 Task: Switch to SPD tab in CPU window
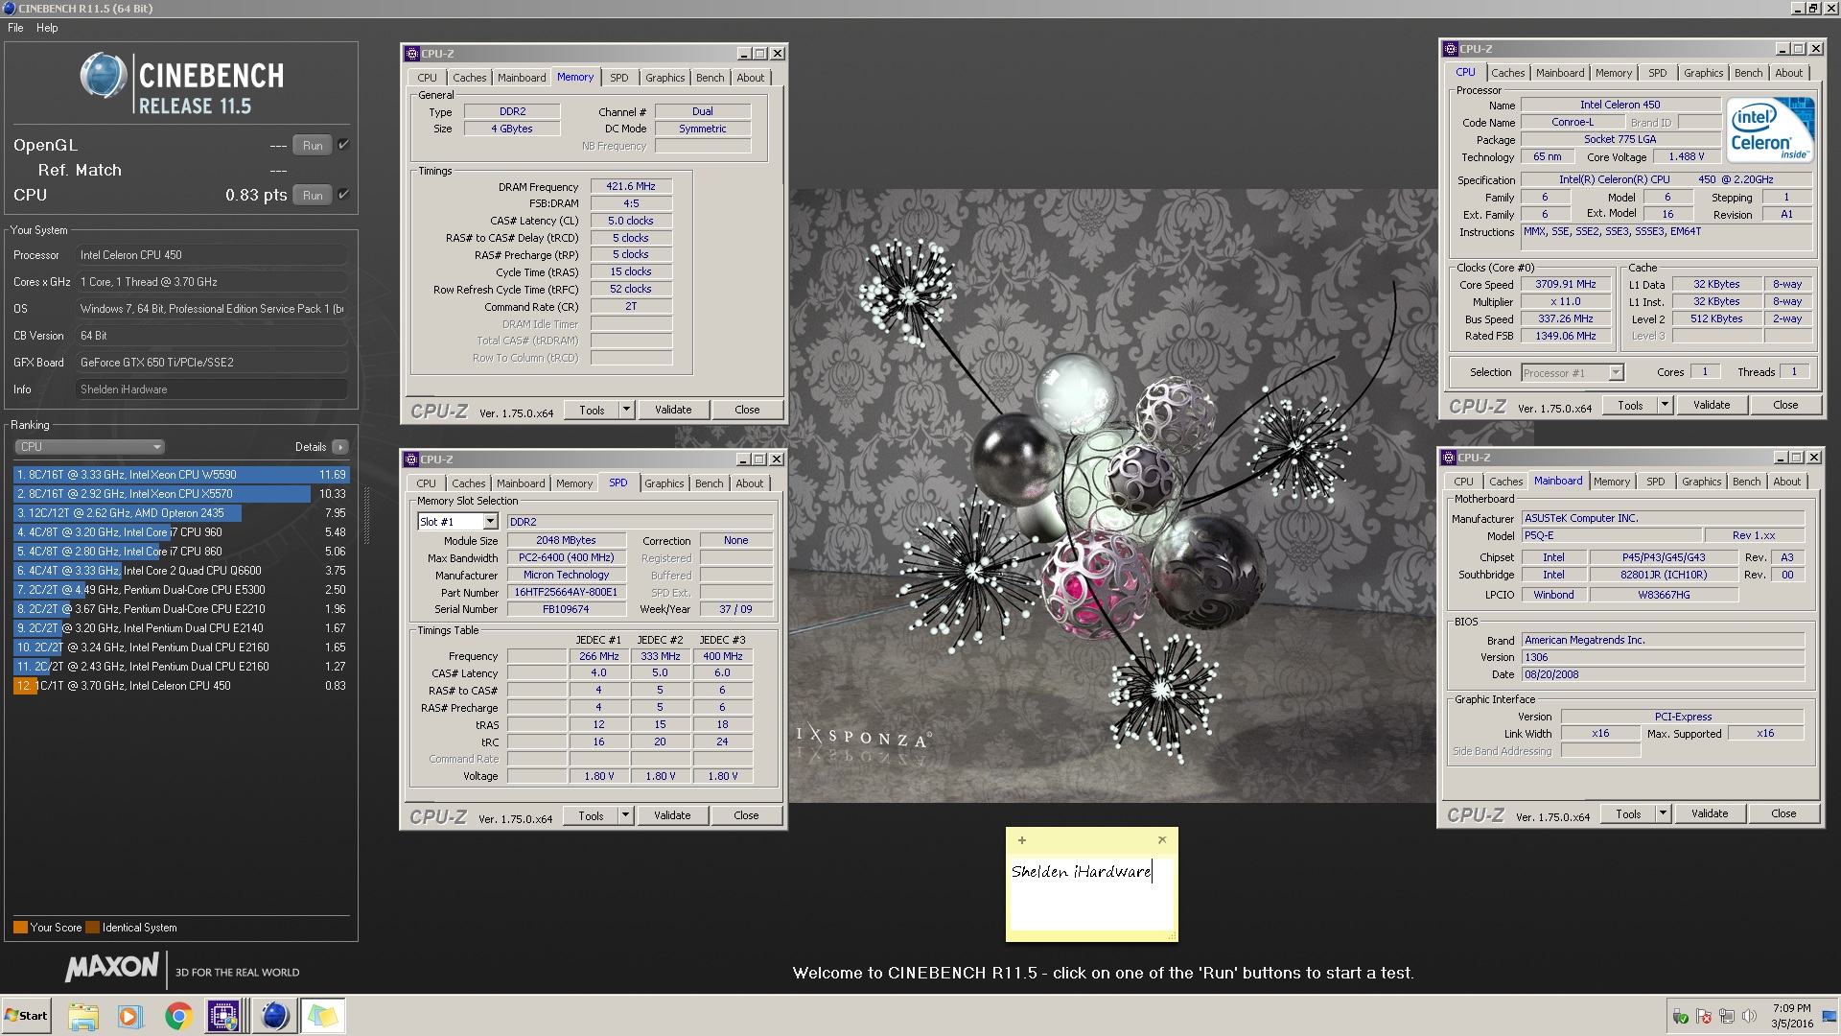1657,73
